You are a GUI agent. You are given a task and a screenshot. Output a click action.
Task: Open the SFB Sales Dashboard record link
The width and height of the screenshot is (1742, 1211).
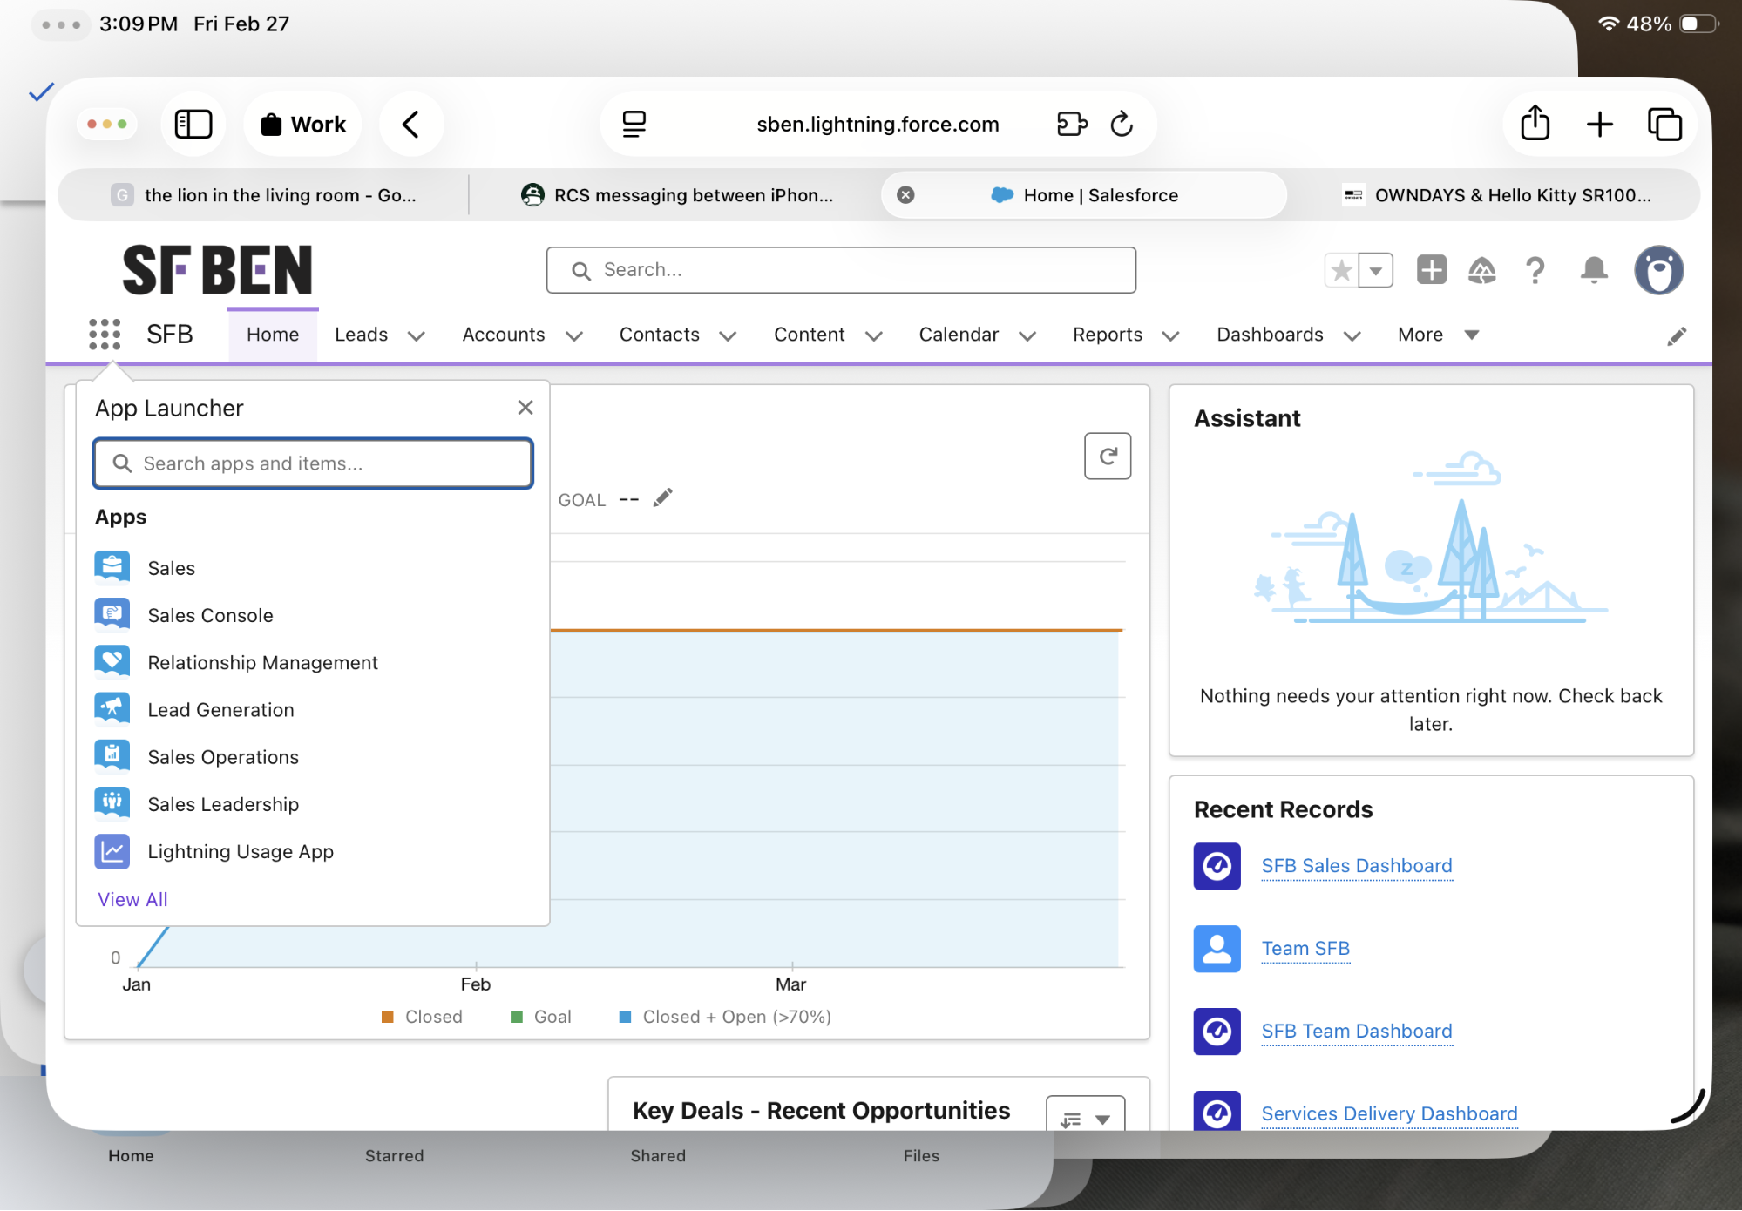pyautogui.click(x=1356, y=865)
